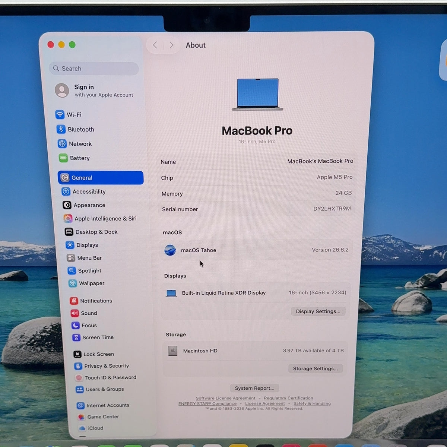
Task: Click the Storage Settings button
Action: pyautogui.click(x=316, y=368)
